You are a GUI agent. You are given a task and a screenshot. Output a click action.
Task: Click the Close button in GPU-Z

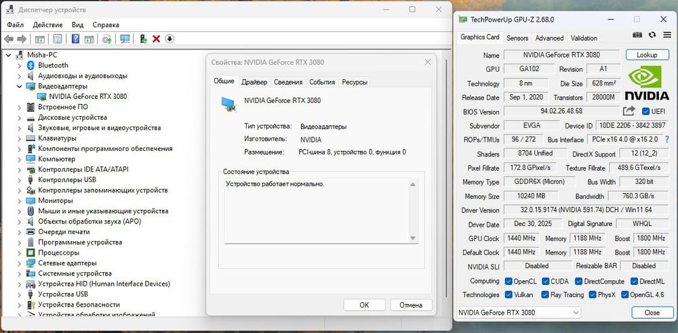(652, 312)
